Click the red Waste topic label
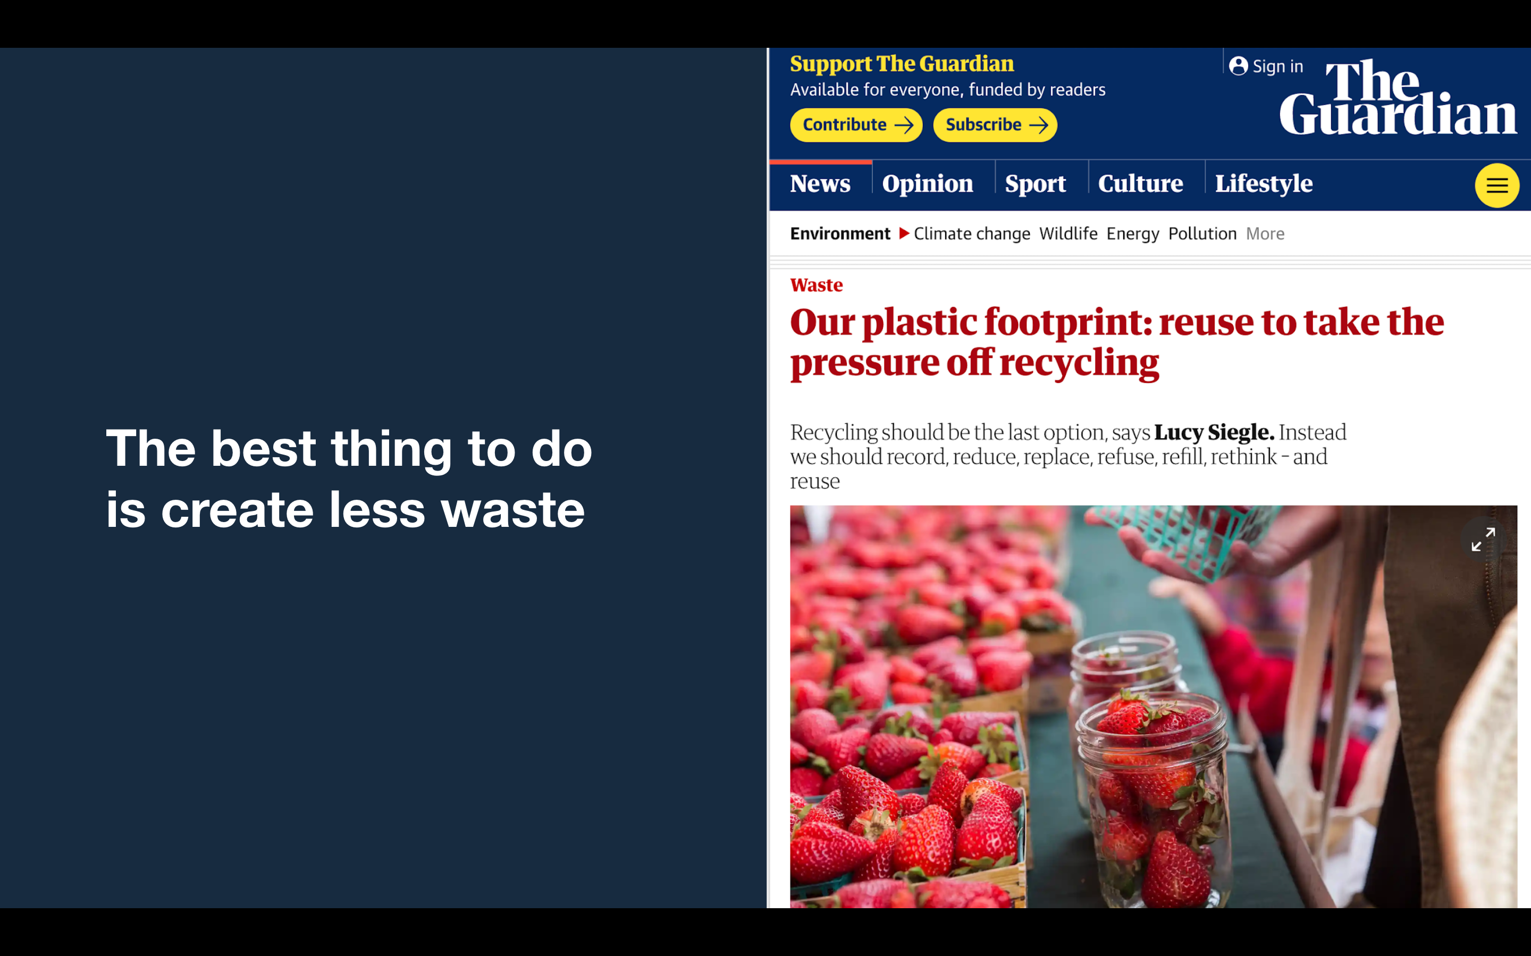 (816, 285)
